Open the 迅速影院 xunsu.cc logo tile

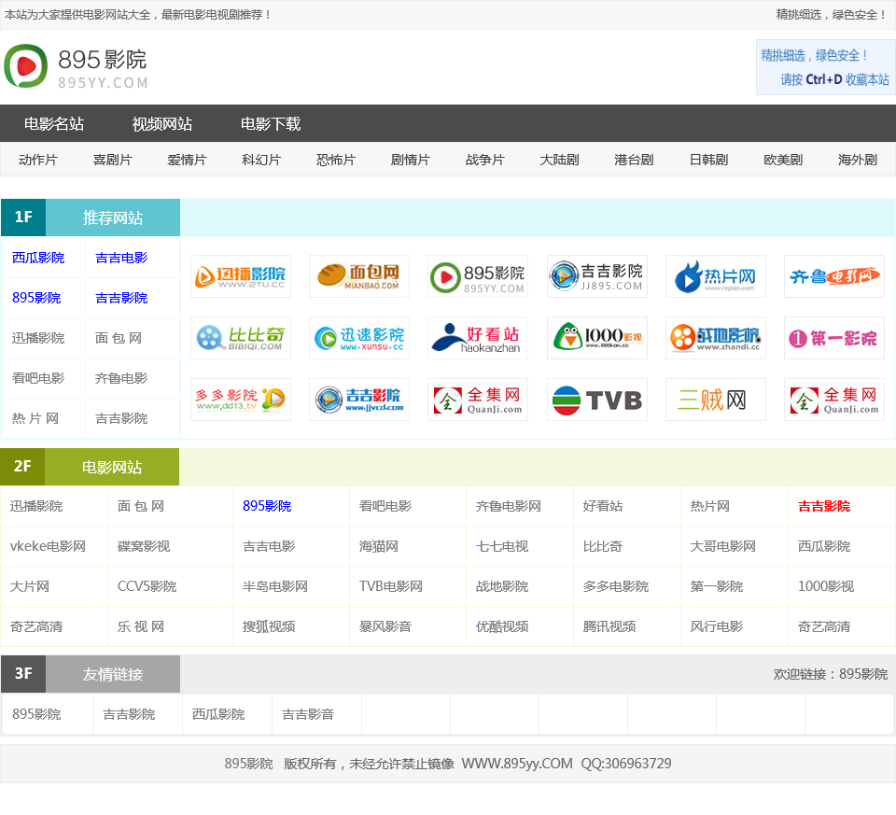point(359,338)
